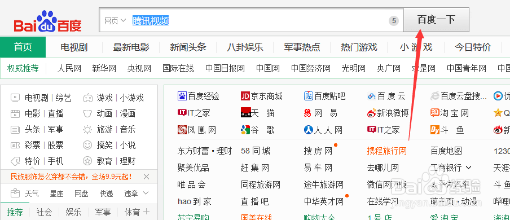Open the 快递 tool link
510x220 pixels.
coord(106,193)
